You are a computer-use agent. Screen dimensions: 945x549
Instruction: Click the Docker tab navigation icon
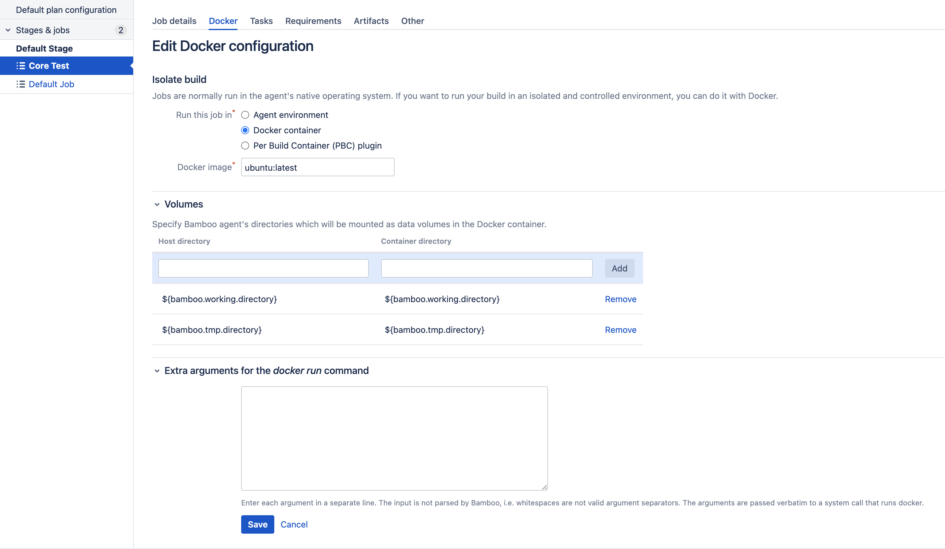click(x=223, y=20)
